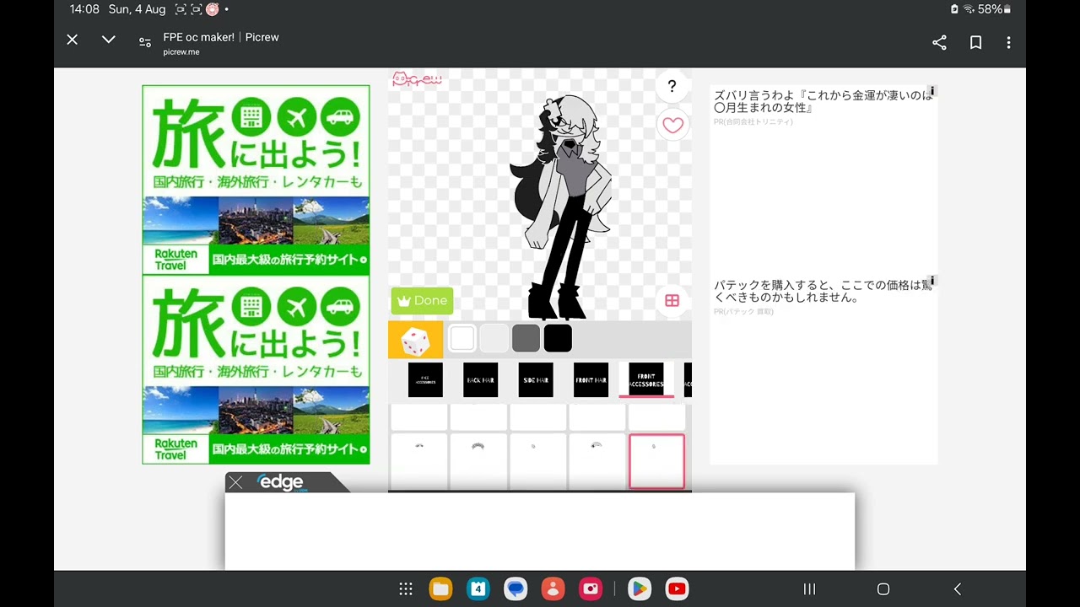Choose third accessory thumbnail in second row

pyautogui.click(x=537, y=461)
